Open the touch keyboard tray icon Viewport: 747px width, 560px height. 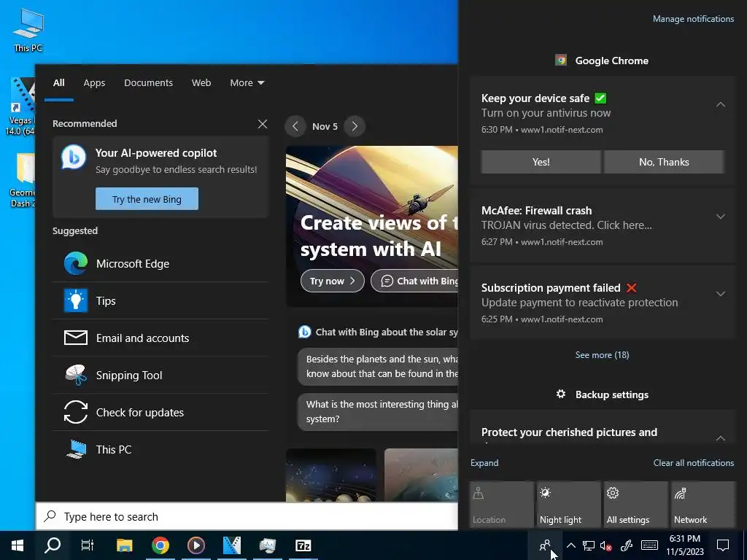click(649, 545)
